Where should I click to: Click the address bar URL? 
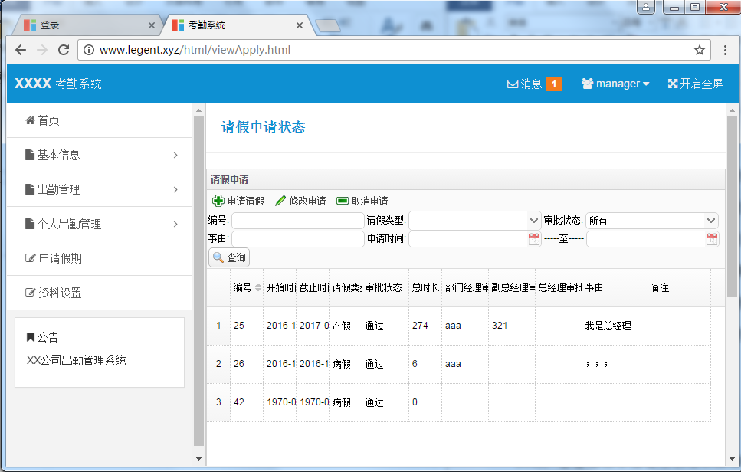(195, 50)
